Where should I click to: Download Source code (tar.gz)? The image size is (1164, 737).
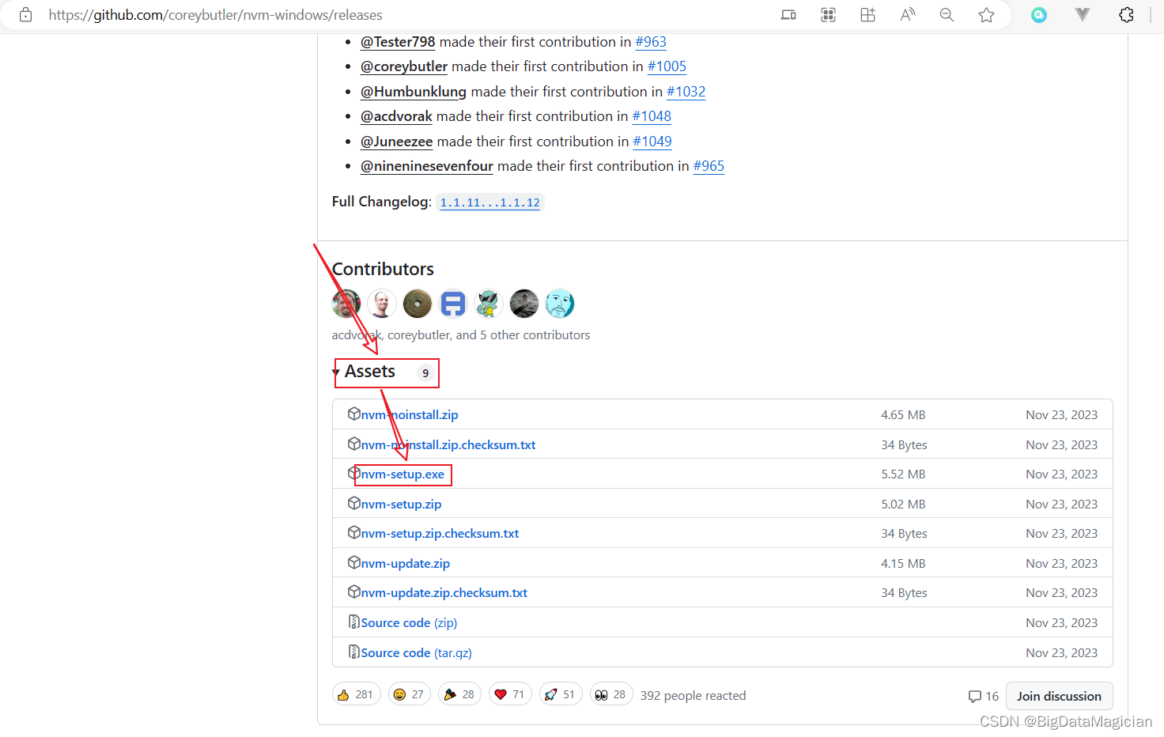[417, 652]
